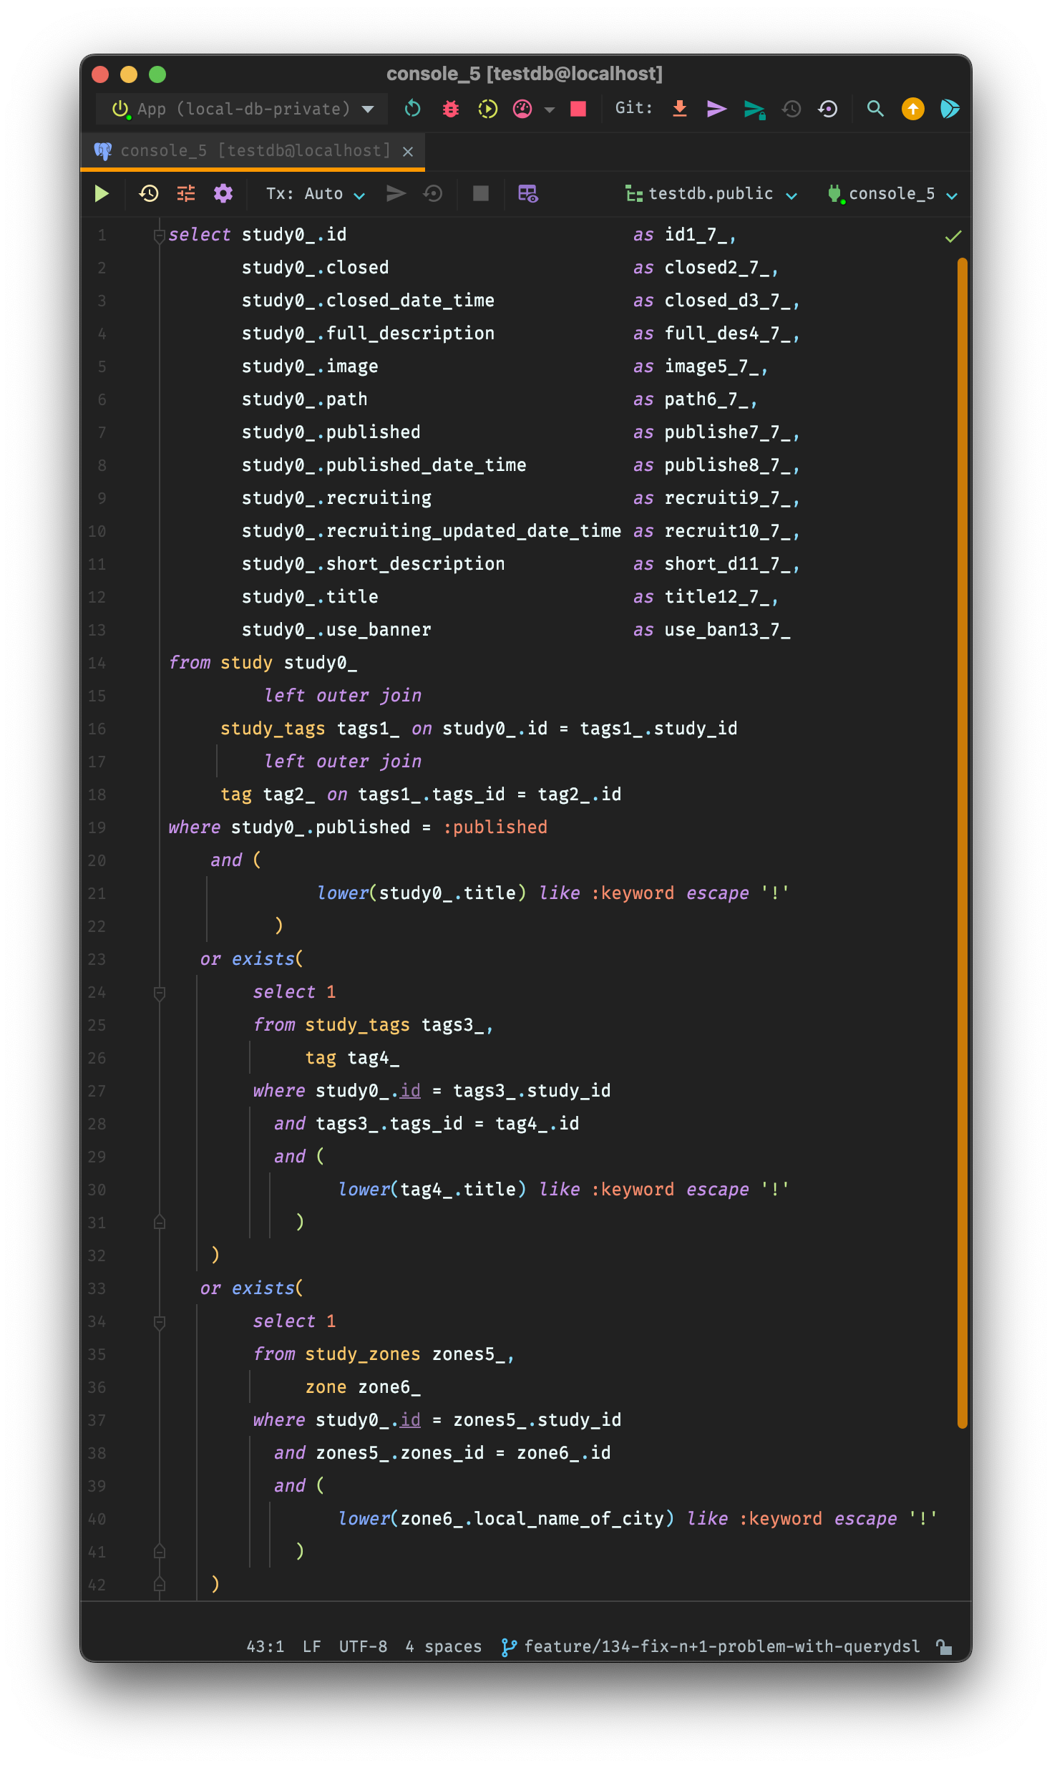1052x1768 pixels.
Task: Click study_tags table on line 16
Action: pyautogui.click(x=273, y=729)
